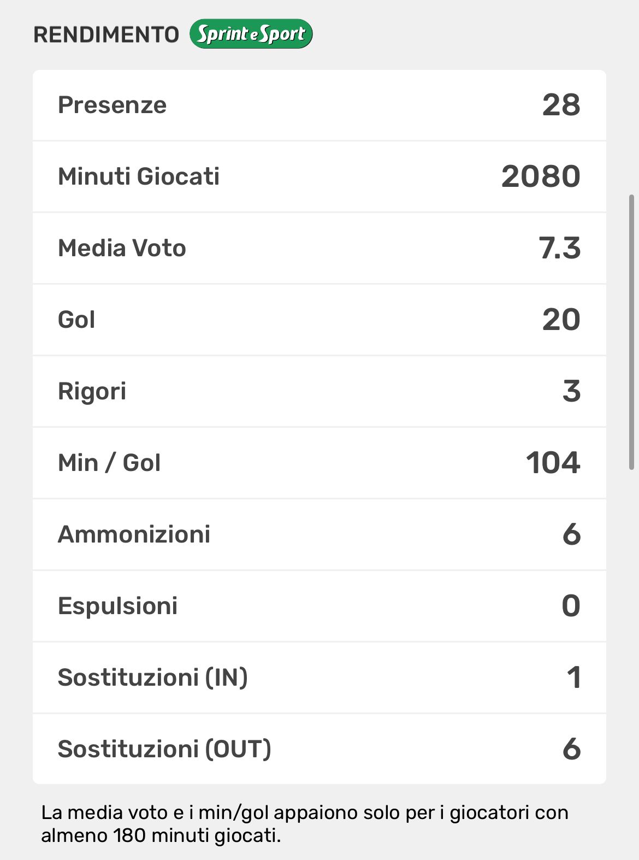Select the Gol value 20
The height and width of the screenshot is (860, 639).
pos(561,320)
